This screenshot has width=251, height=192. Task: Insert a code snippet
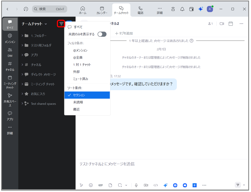(x=156, y=185)
